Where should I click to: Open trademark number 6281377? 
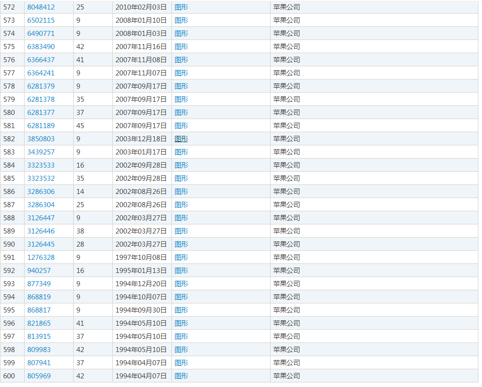pyautogui.click(x=41, y=113)
